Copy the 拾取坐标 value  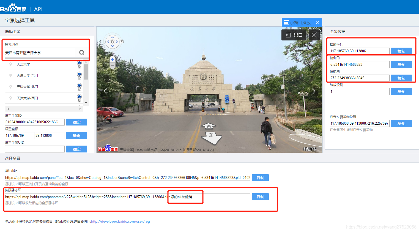(401, 51)
